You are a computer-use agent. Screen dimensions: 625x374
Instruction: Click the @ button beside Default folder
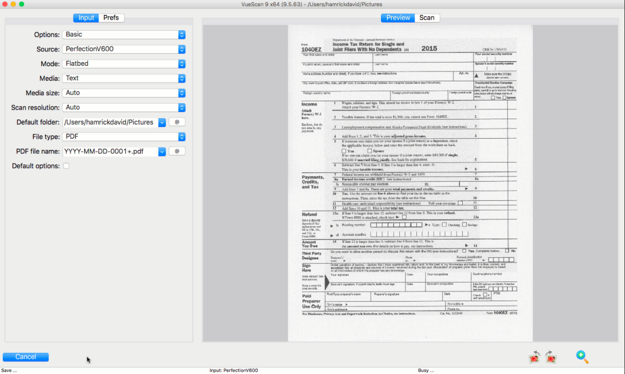tap(177, 122)
